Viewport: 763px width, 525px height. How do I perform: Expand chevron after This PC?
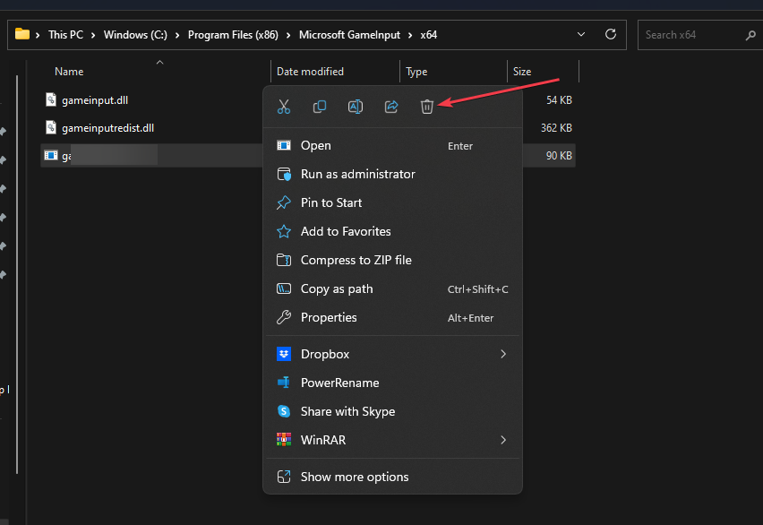pyautogui.click(x=93, y=36)
